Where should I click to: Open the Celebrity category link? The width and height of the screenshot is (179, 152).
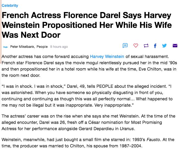[10, 5]
